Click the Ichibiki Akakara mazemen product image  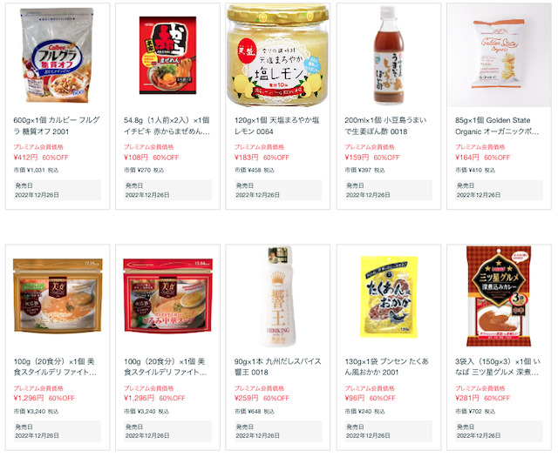point(167,55)
